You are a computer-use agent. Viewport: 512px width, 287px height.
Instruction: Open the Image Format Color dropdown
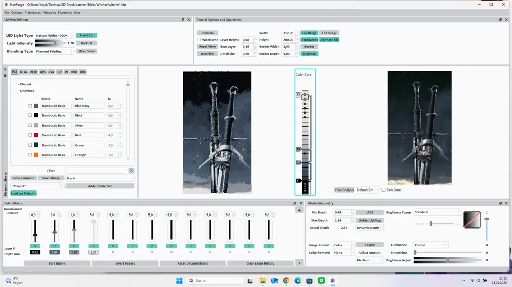click(344, 245)
